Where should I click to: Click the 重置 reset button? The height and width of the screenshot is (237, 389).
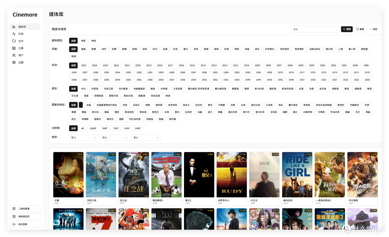click(360, 29)
